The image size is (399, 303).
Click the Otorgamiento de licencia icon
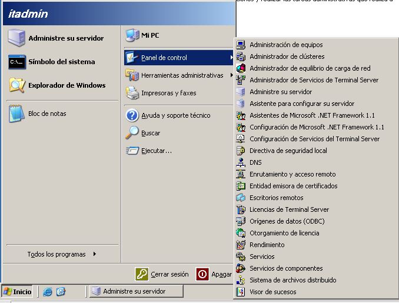pyautogui.click(x=241, y=233)
